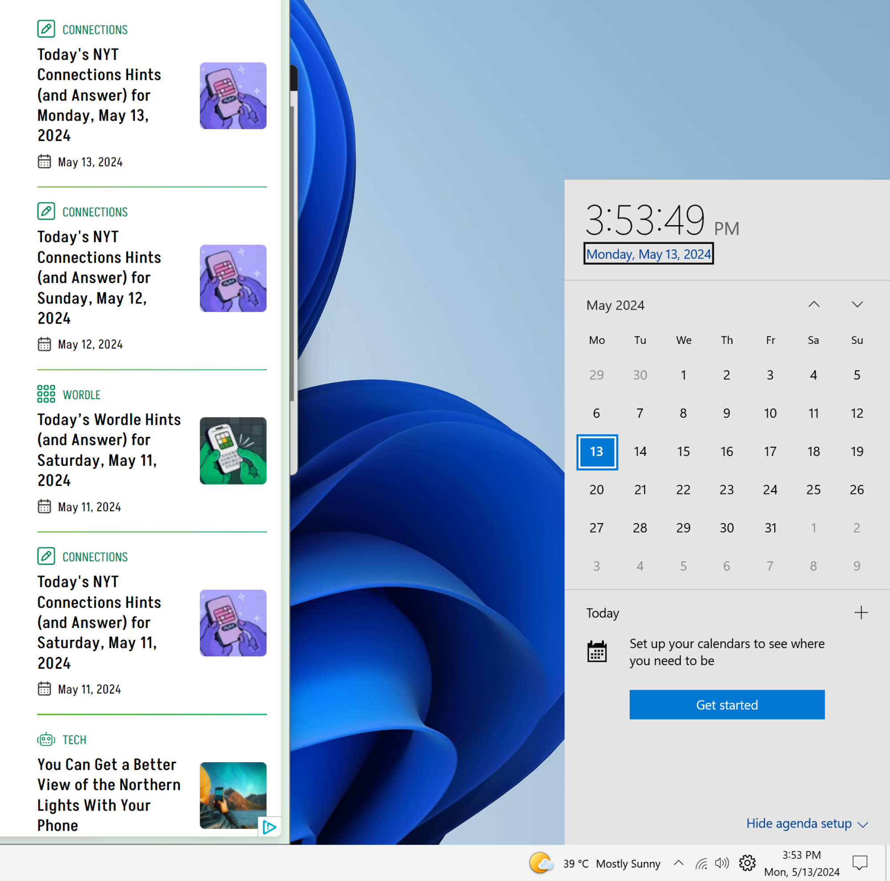
Task: Open thumbnail of Monday May 13 Connections article
Action: tap(233, 96)
